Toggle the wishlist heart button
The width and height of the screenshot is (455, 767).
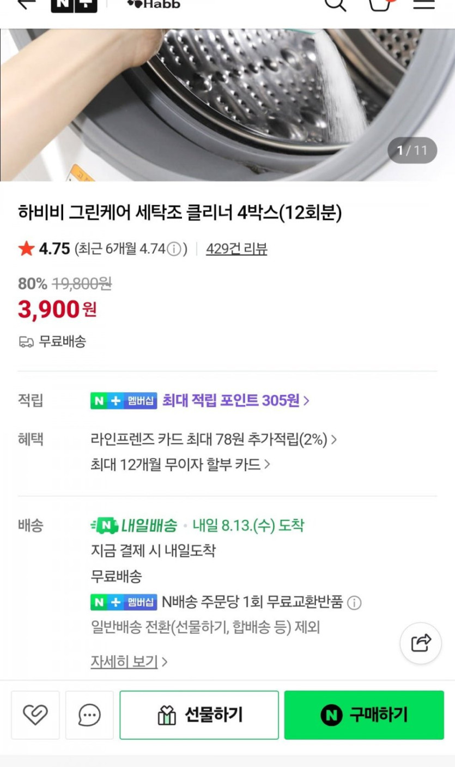pyautogui.click(x=35, y=715)
